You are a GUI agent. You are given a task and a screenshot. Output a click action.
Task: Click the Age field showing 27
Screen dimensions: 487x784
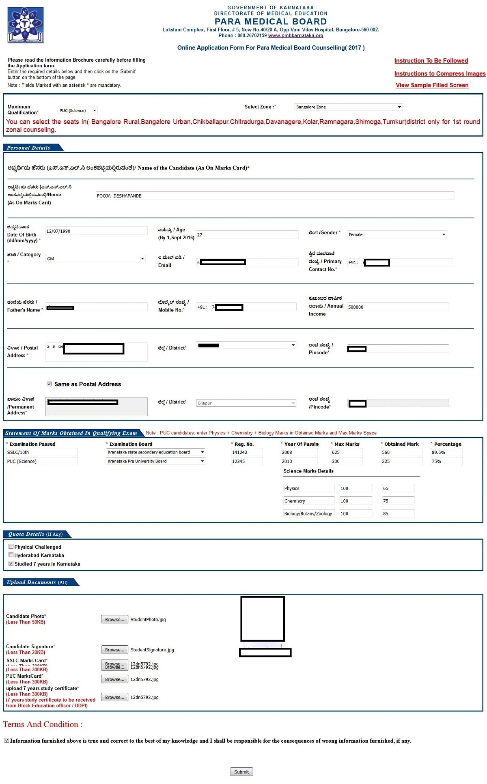point(247,235)
